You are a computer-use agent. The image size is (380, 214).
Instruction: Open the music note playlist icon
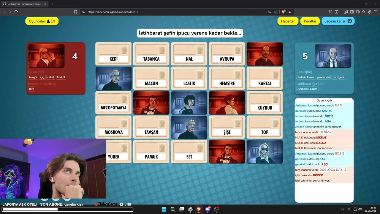(346, 12)
